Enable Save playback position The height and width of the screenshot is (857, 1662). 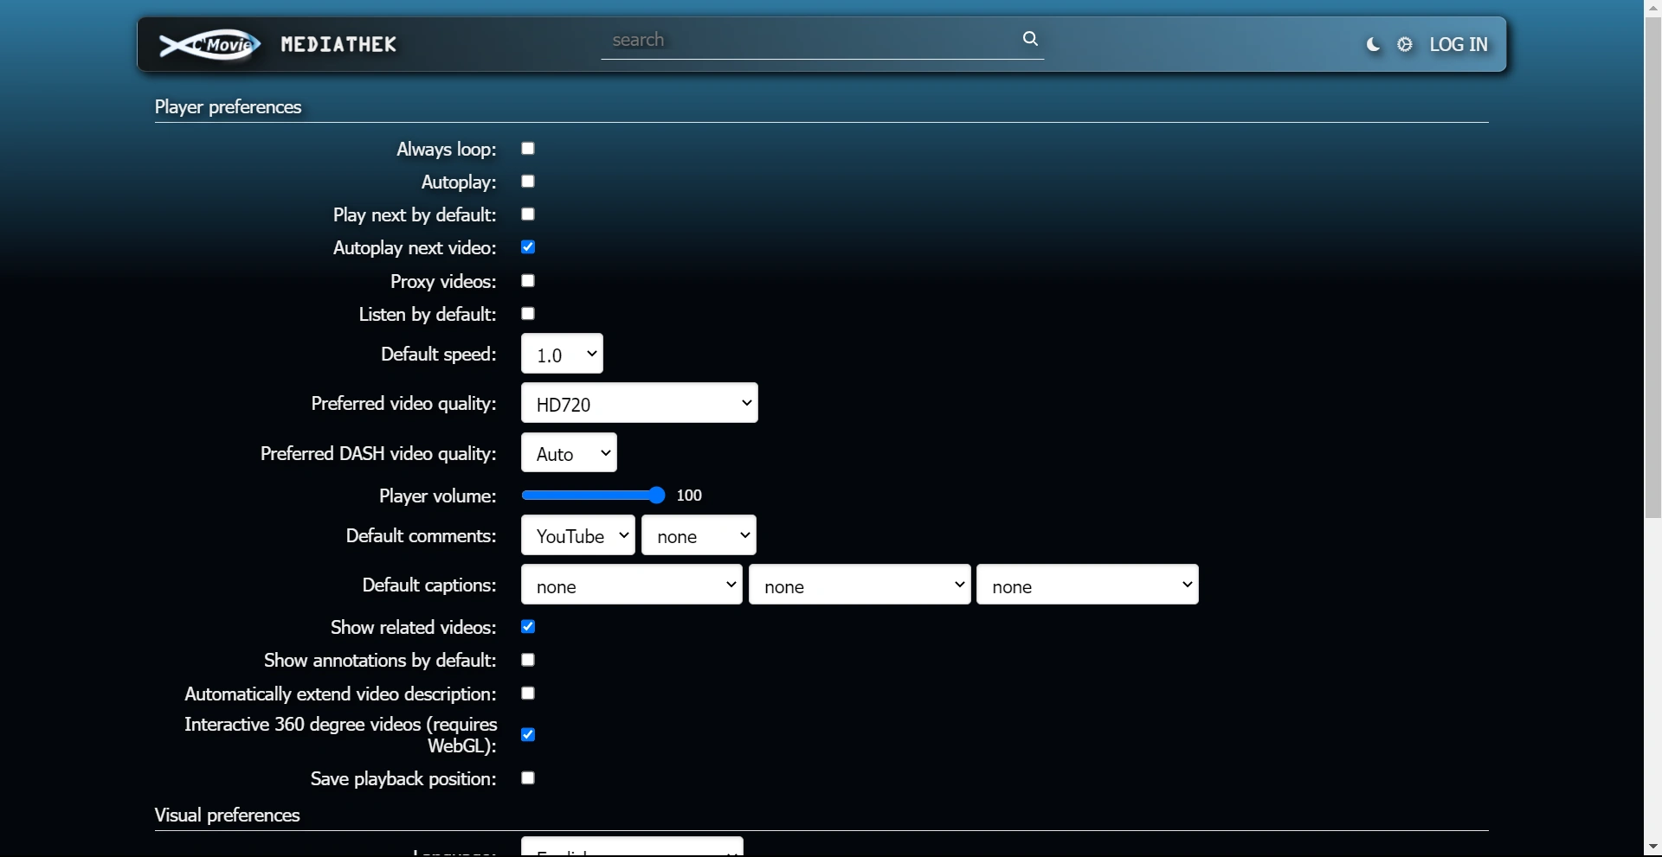[x=528, y=778]
